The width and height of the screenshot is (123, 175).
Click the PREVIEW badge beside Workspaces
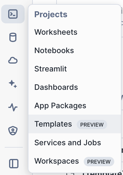point(99,162)
